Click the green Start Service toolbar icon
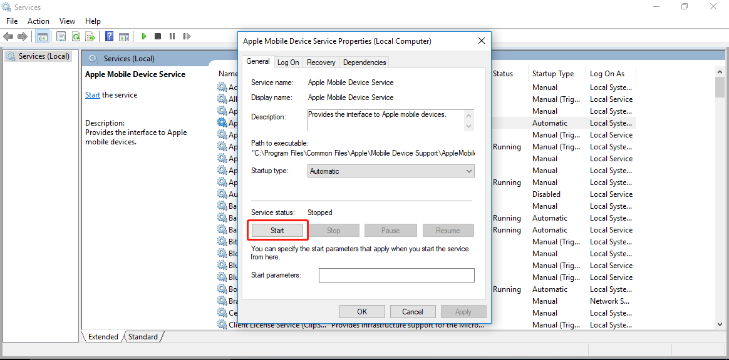 tap(144, 36)
